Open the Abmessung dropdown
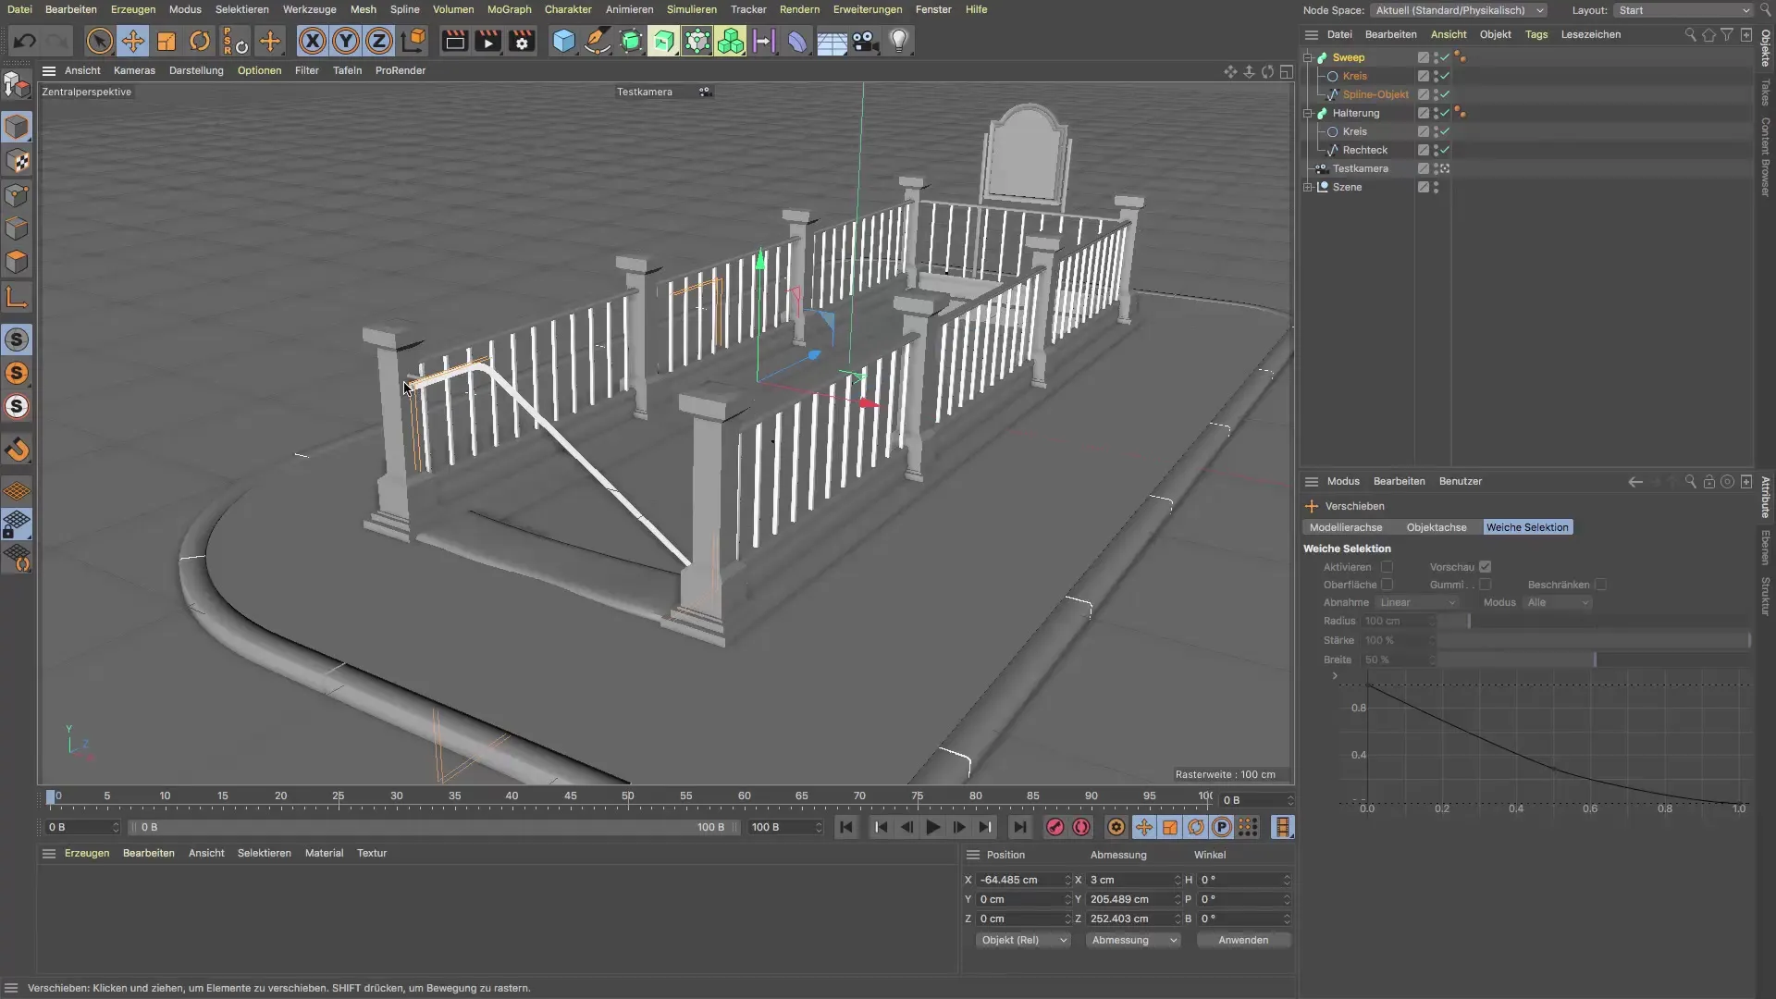This screenshot has width=1776, height=999. pyautogui.click(x=1133, y=940)
